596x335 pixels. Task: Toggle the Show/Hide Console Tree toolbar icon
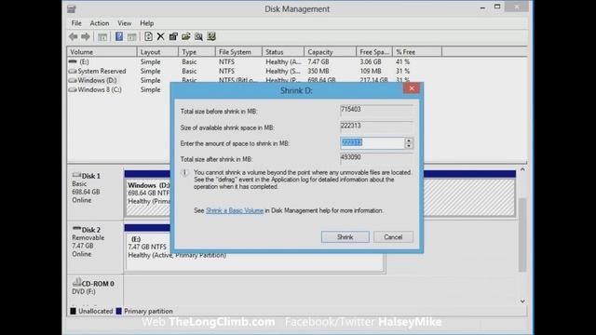point(102,37)
